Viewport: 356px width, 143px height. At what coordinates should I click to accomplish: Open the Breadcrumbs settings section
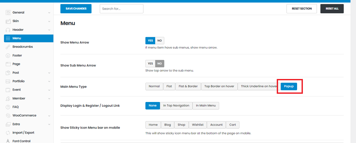click(29, 47)
